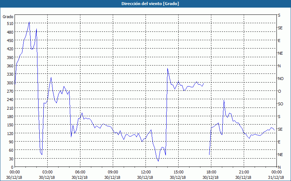Click the 'N' compass label level with 360
The image size is (291, 181).
pyautogui.click(x=279, y=66)
